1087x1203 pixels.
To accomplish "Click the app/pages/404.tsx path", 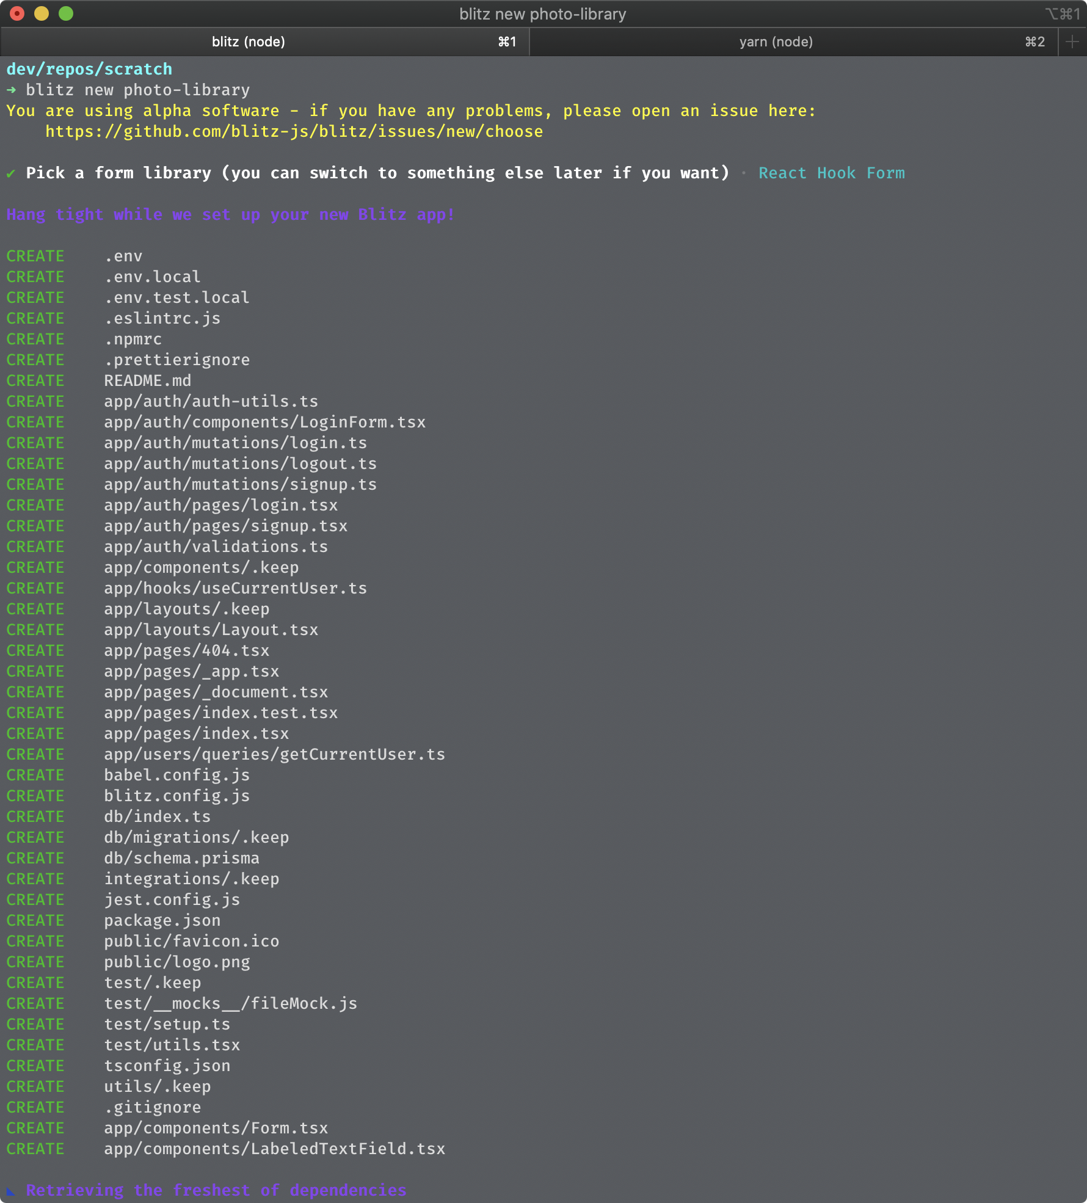I will click(187, 650).
